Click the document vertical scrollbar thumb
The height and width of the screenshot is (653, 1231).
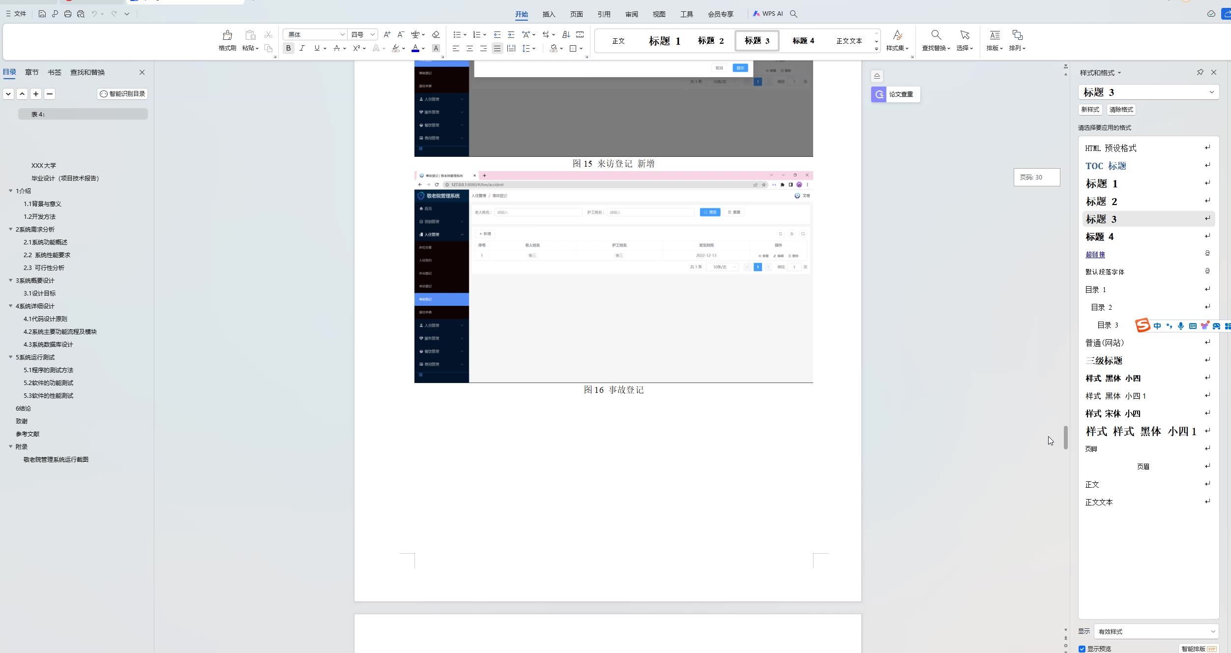tap(1065, 438)
